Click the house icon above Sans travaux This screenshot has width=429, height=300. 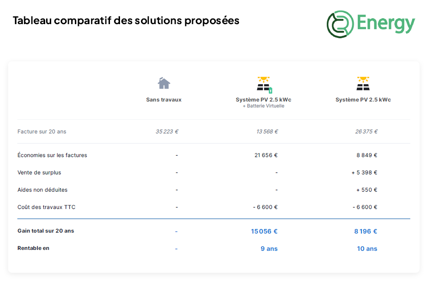tap(164, 83)
